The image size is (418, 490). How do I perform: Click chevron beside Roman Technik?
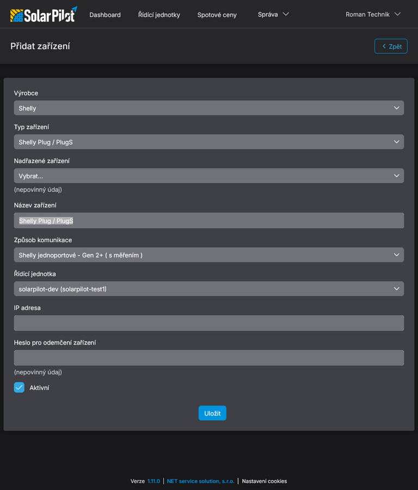397,14
